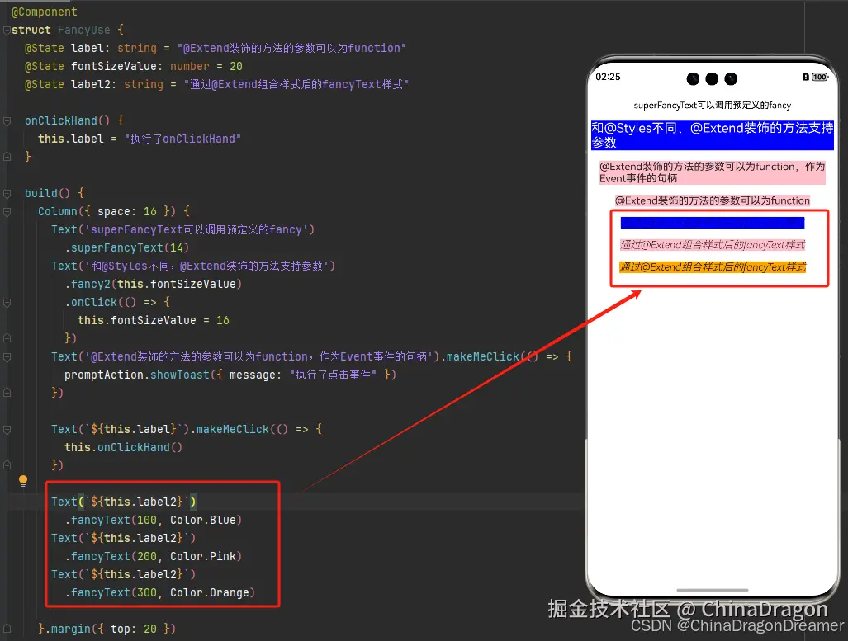
Task: Click the small status icon beside battery
Action: tap(806, 78)
